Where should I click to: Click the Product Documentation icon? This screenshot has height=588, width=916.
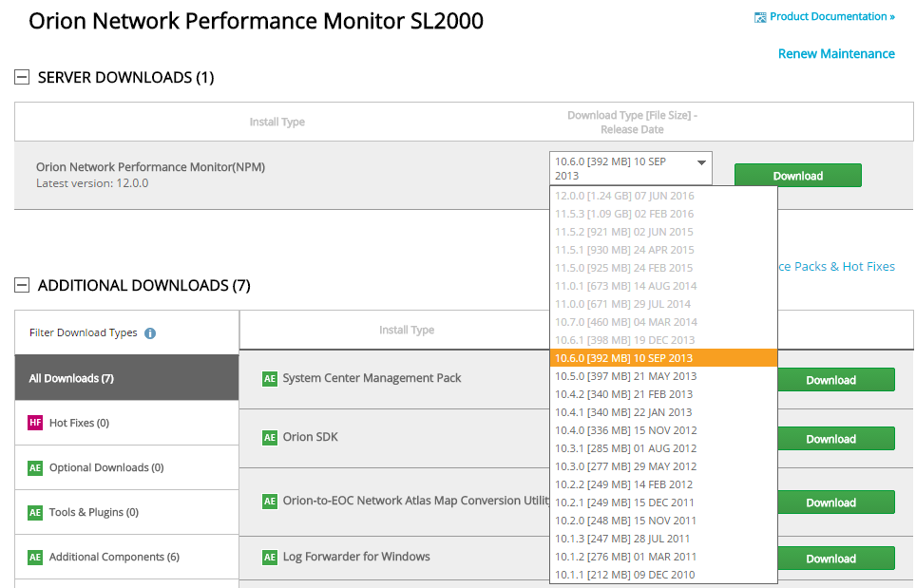(760, 17)
